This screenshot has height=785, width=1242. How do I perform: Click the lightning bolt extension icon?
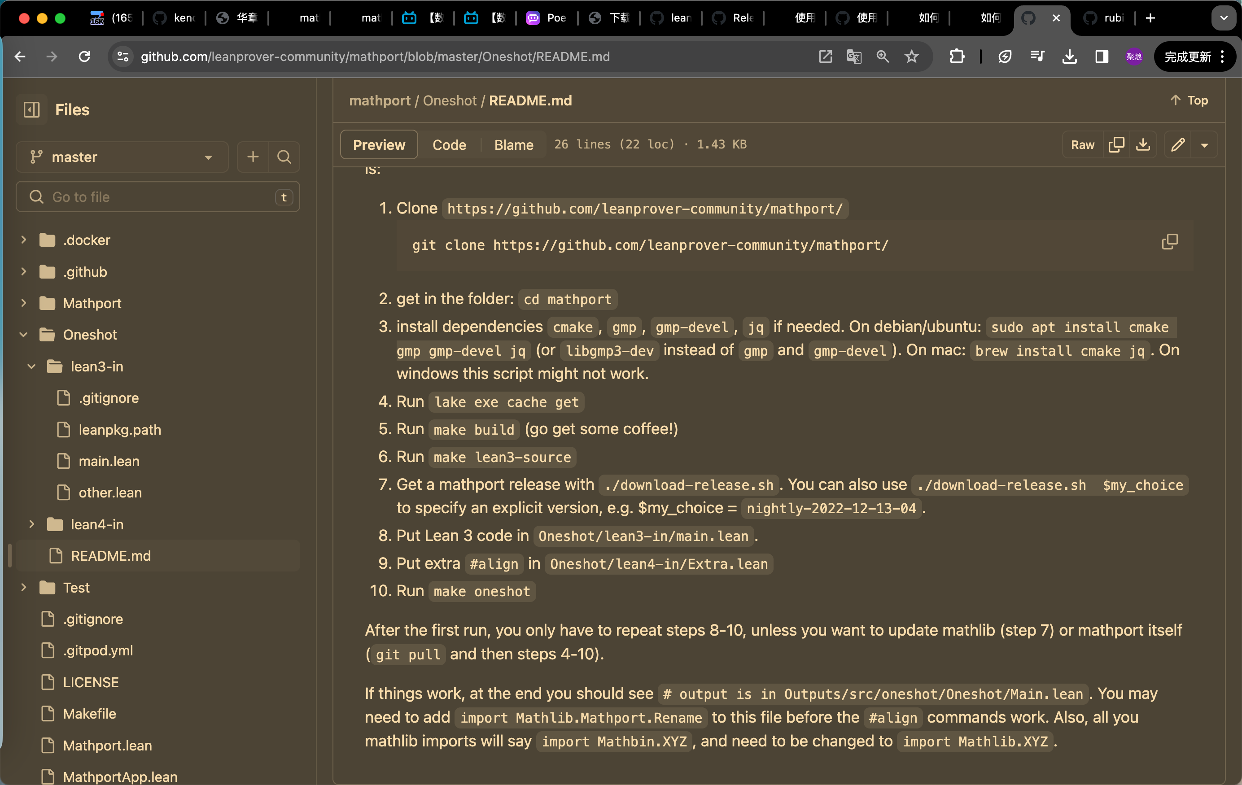point(1005,56)
